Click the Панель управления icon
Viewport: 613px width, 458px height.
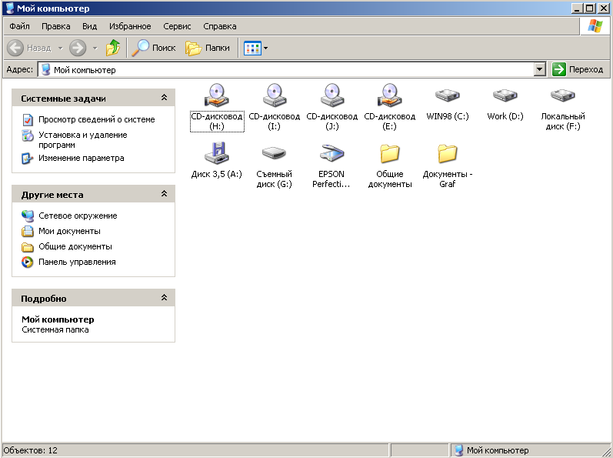[28, 262]
